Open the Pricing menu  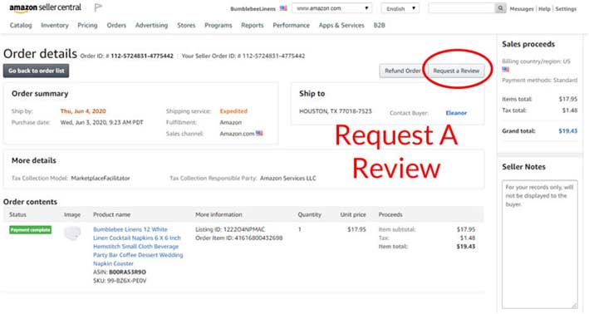pos(87,25)
